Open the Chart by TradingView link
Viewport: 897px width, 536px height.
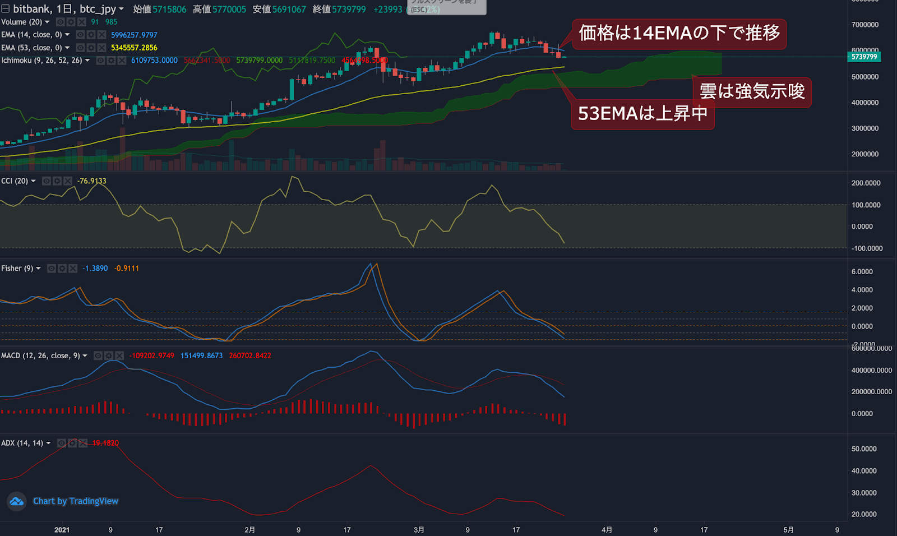(x=76, y=501)
